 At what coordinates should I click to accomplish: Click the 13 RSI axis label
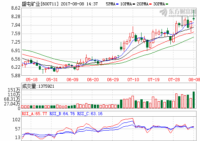18,138
